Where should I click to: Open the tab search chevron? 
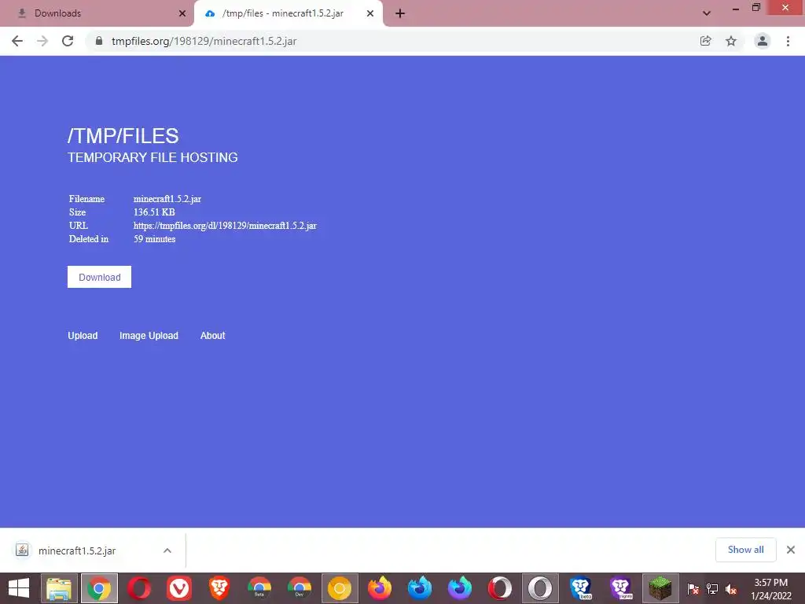coord(707,13)
